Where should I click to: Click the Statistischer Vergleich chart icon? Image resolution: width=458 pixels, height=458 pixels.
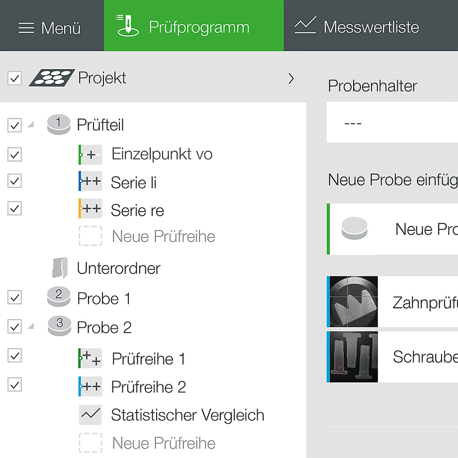[90, 415]
